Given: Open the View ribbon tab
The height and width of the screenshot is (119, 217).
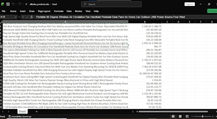Looking at the screenshot, I should click(x=88, y=11).
